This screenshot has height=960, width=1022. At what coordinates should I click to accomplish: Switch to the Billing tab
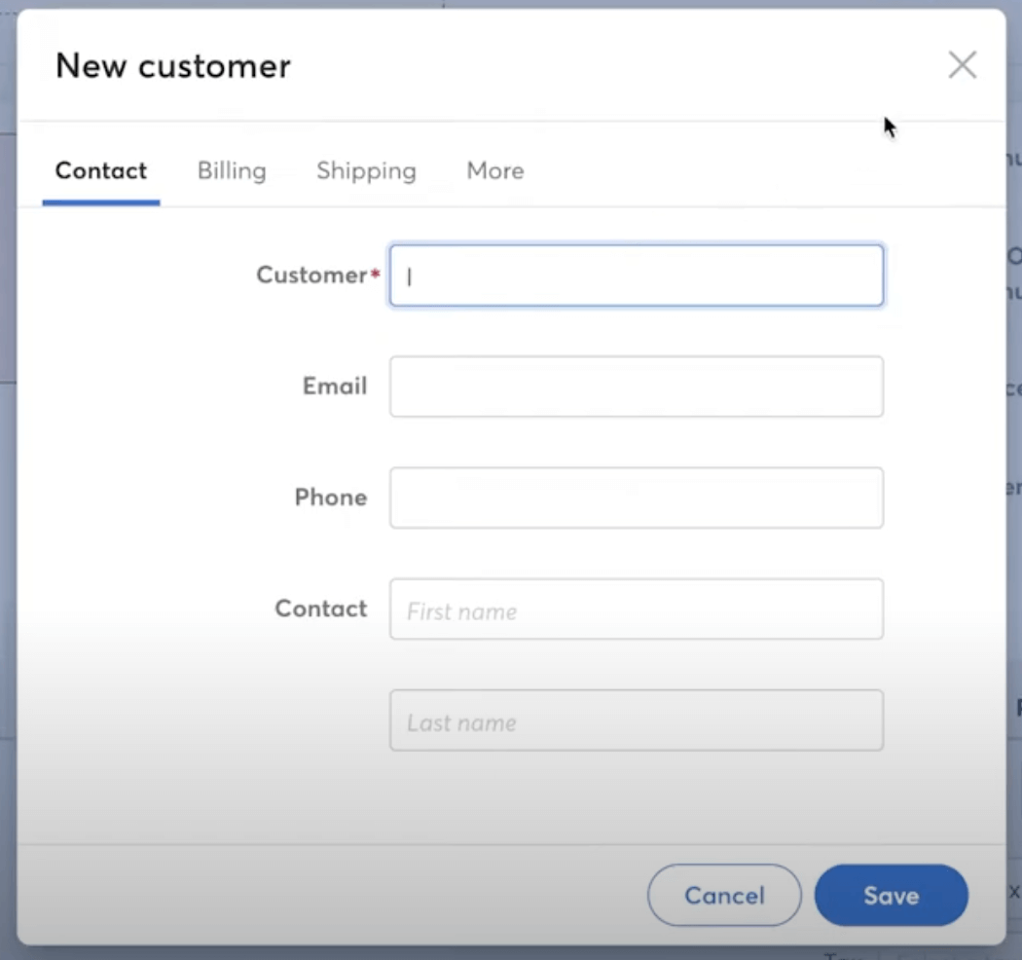coord(231,170)
